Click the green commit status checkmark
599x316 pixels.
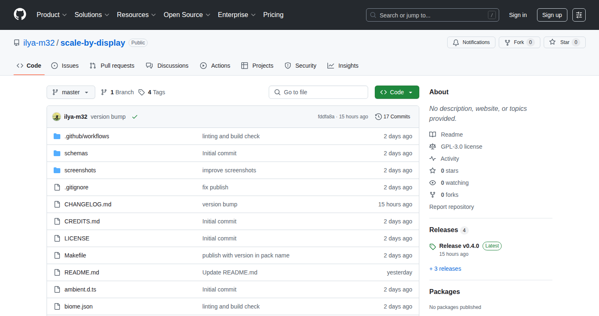click(x=134, y=117)
